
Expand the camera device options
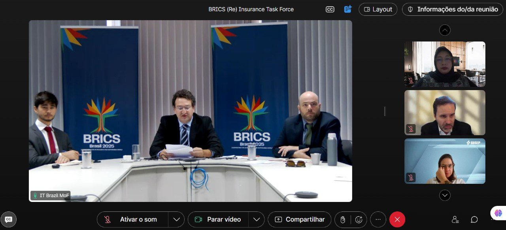(257, 219)
